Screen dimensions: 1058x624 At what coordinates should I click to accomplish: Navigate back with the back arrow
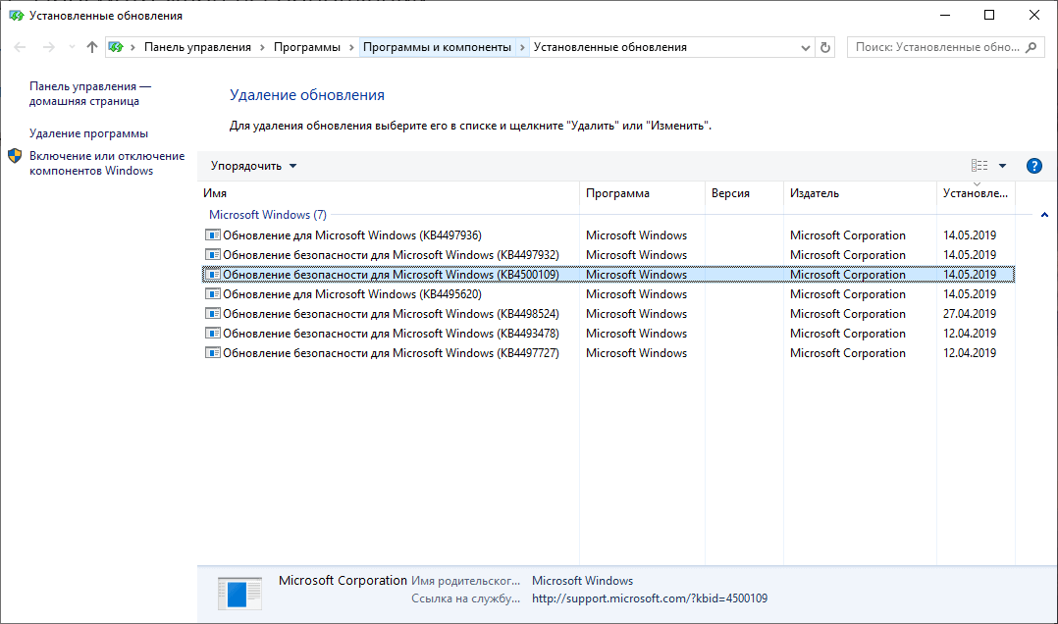coord(20,46)
